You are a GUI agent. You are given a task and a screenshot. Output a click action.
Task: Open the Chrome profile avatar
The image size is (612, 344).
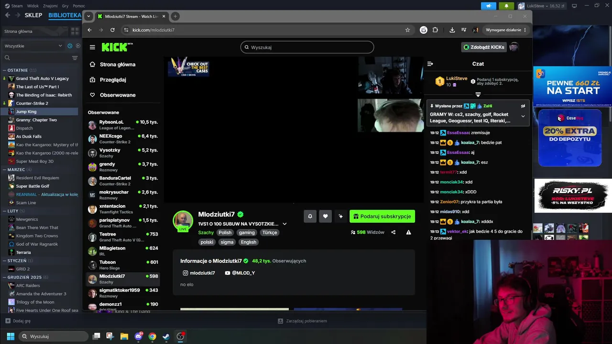click(475, 30)
